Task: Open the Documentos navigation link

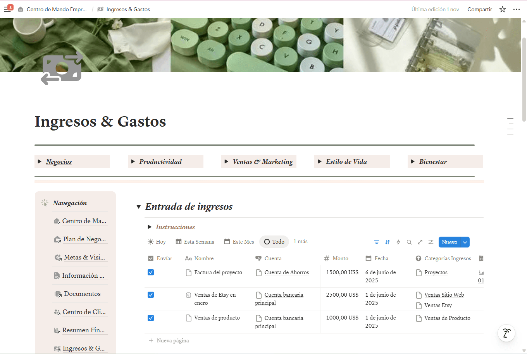Action: [82, 294]
